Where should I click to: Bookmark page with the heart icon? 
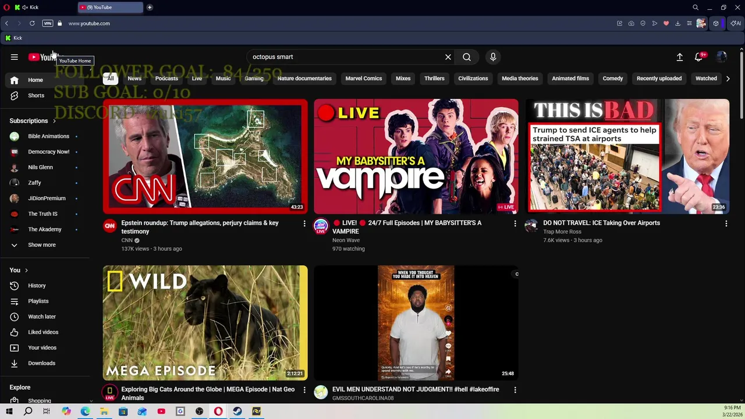666,23
